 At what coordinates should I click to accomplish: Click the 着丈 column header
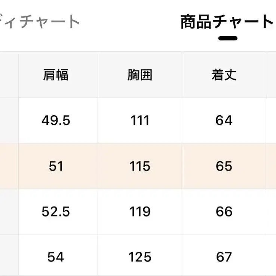(x=224, y=75)
